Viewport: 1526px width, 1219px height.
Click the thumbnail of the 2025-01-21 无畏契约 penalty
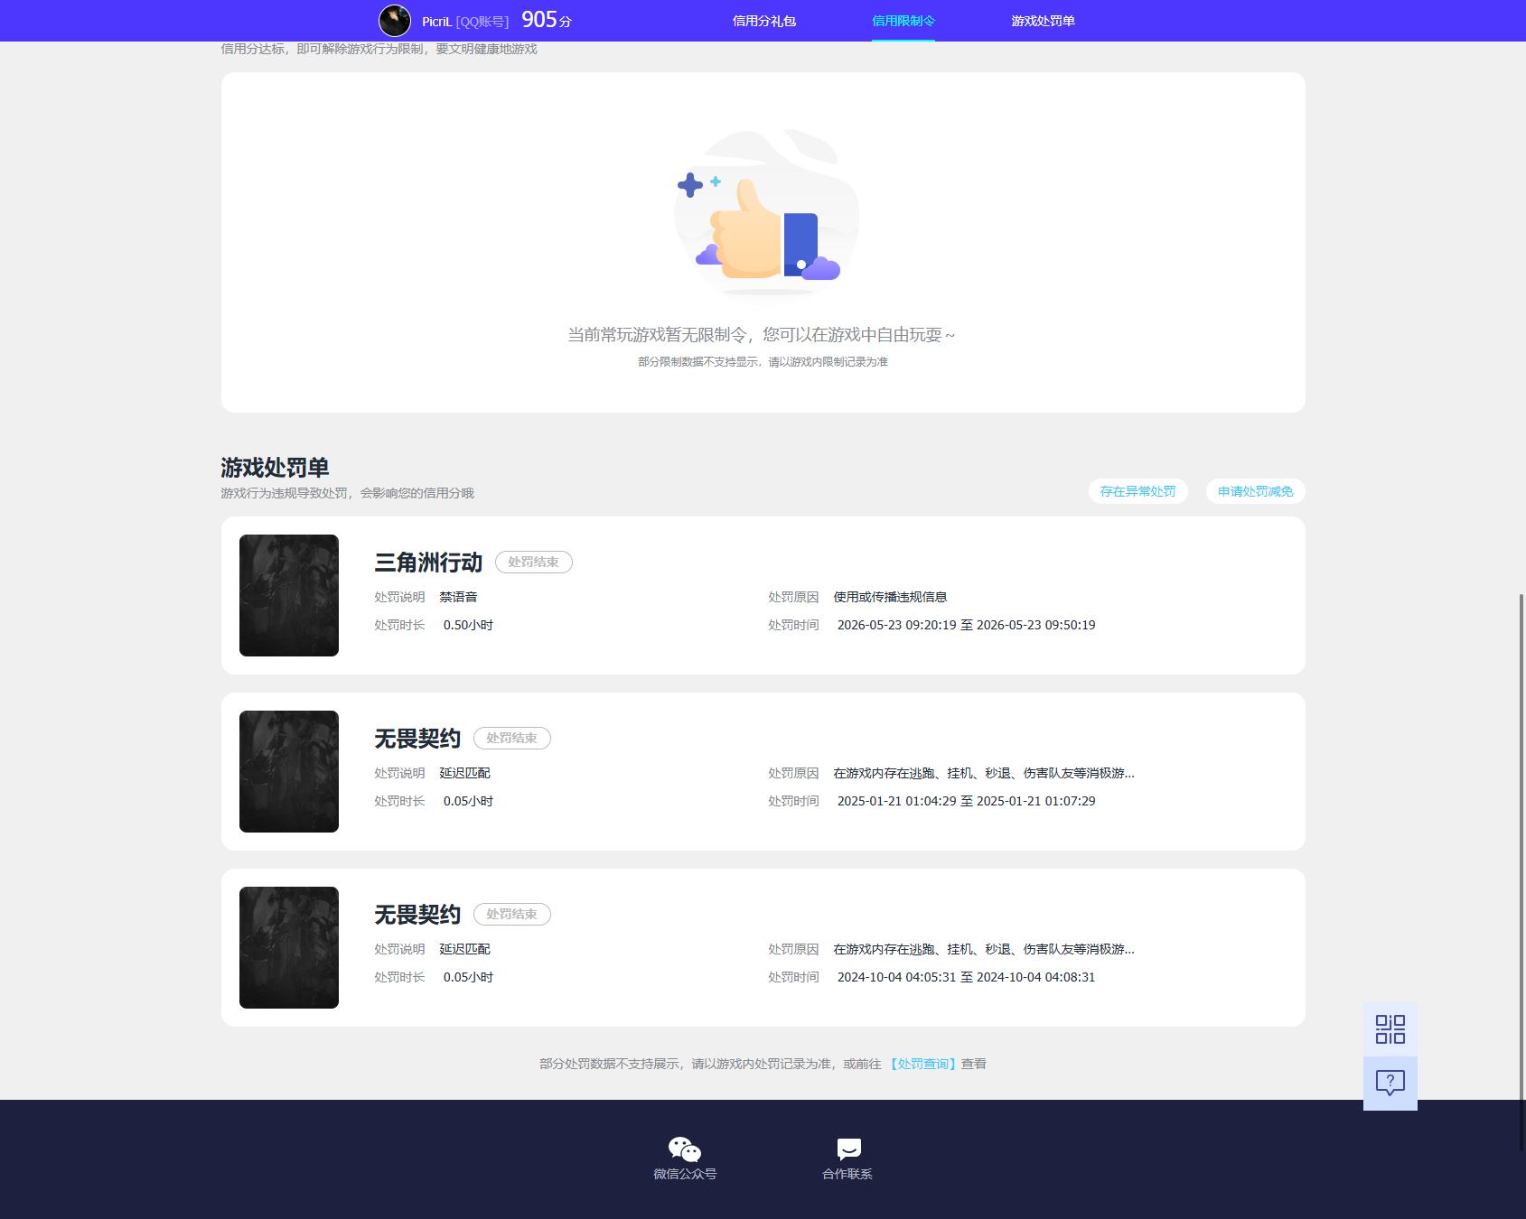click(289, 771)
